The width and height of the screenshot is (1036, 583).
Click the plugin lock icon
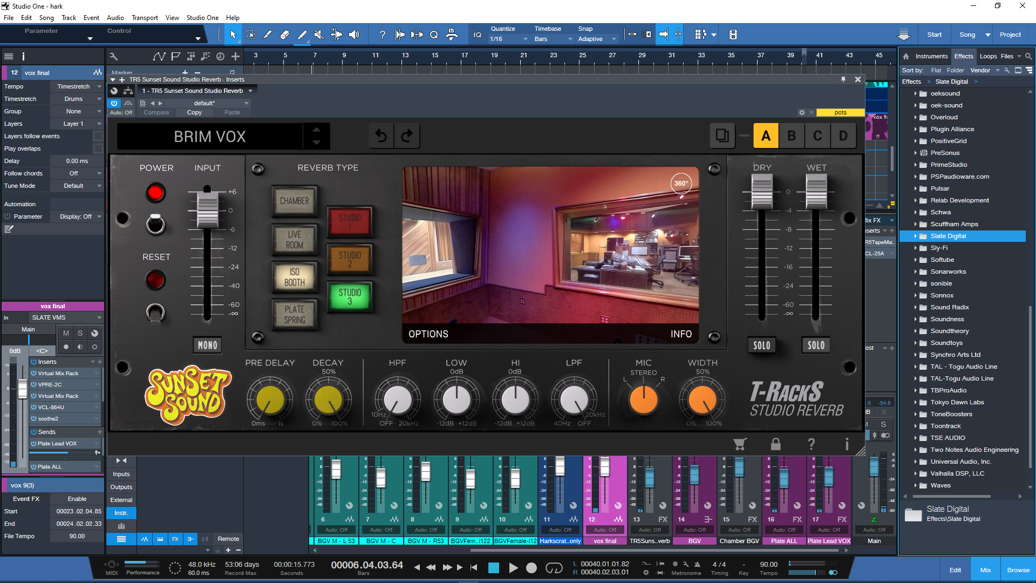(775, 444)
